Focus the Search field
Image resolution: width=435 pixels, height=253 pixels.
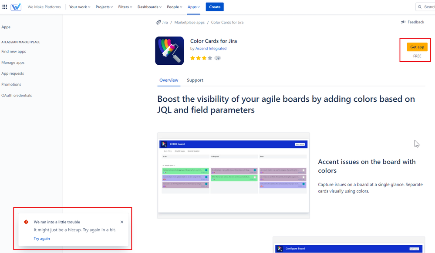pyautogui.click(x=425, y=7)
